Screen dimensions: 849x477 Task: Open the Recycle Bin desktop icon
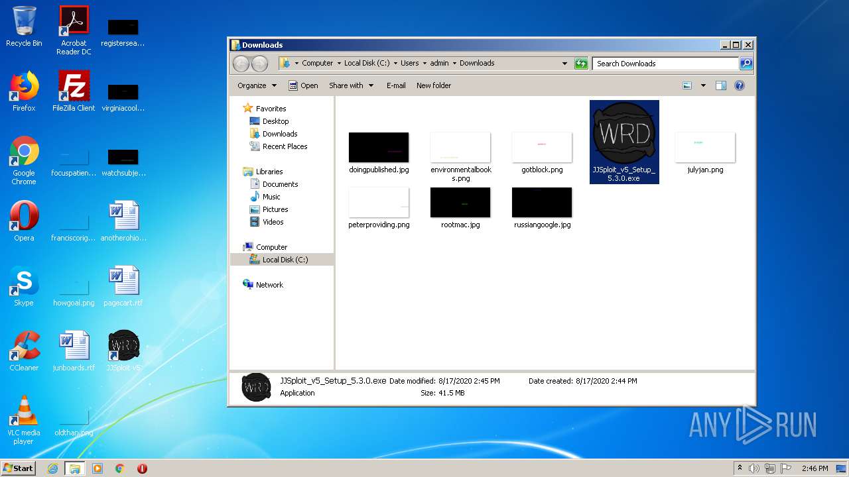(24, 26)
